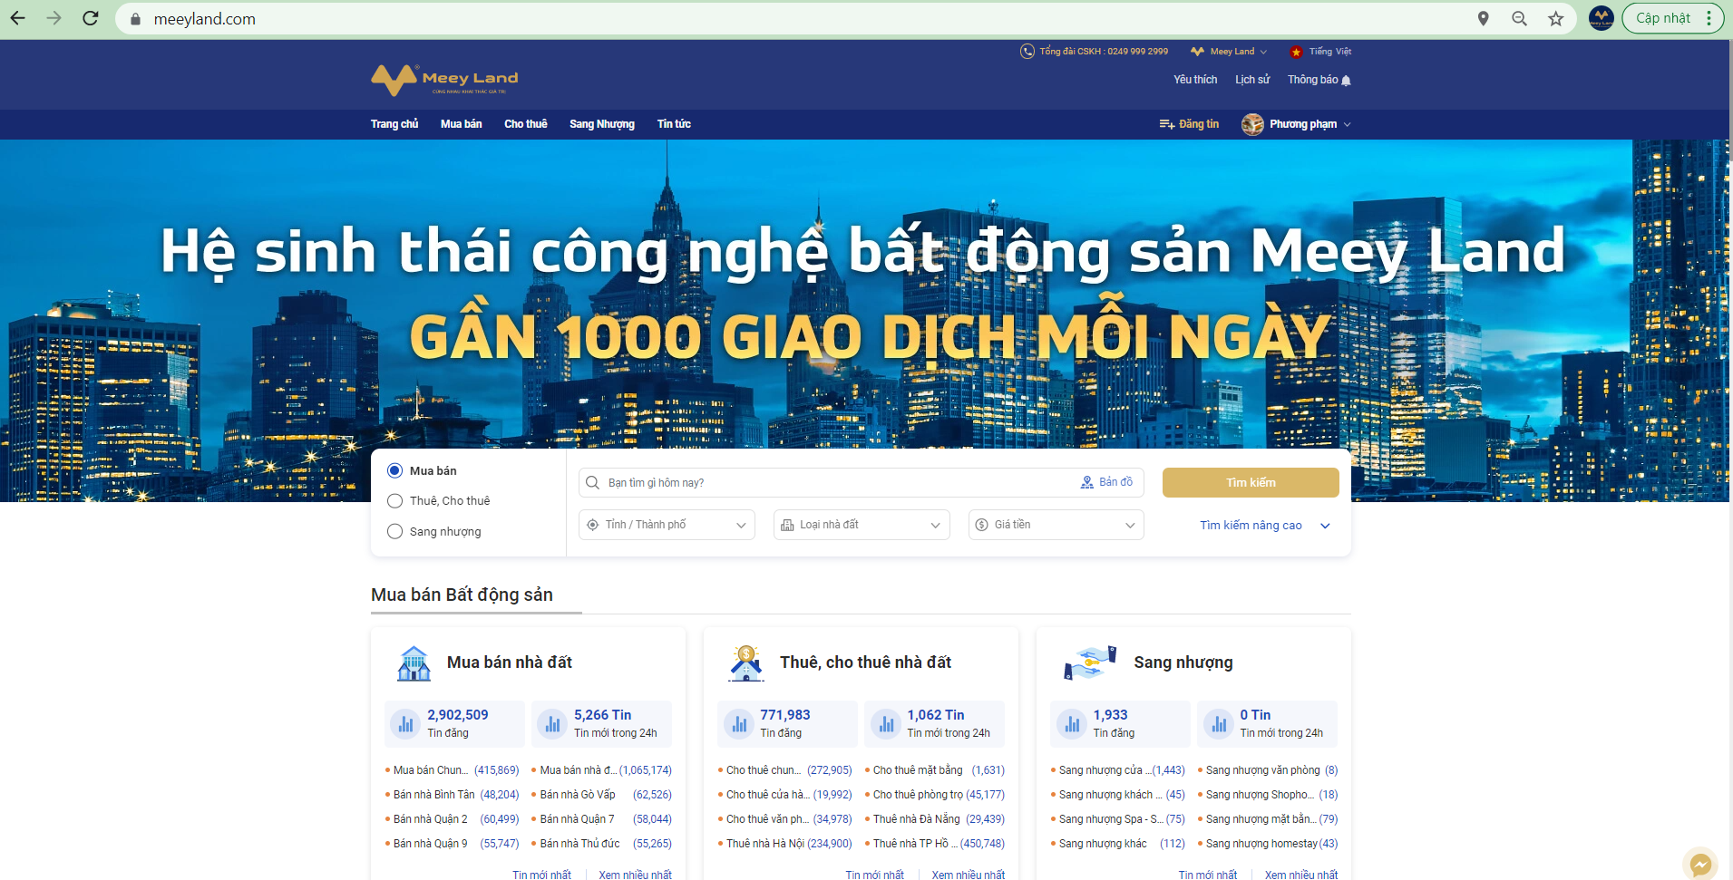This screenshot has height=880, width=1733.
Task: Open Bán nhà Thủ đức listings
Action: coord(580,844)
